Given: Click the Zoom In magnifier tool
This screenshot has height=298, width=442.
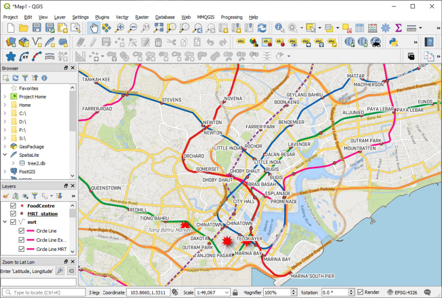Looking at the screenshot, I should [x=120, y=28].
